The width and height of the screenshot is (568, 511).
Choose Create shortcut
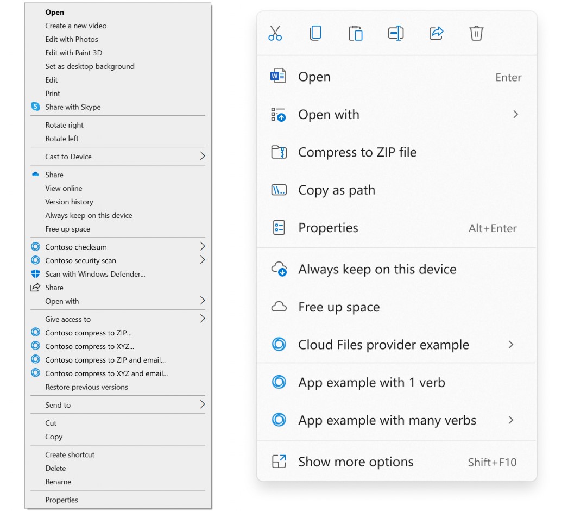point(70,455)
